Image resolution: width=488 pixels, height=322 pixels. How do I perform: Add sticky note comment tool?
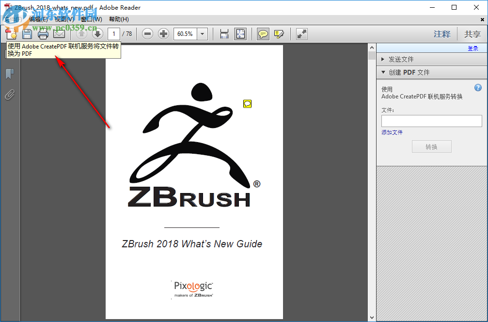[x=263, y=33]
